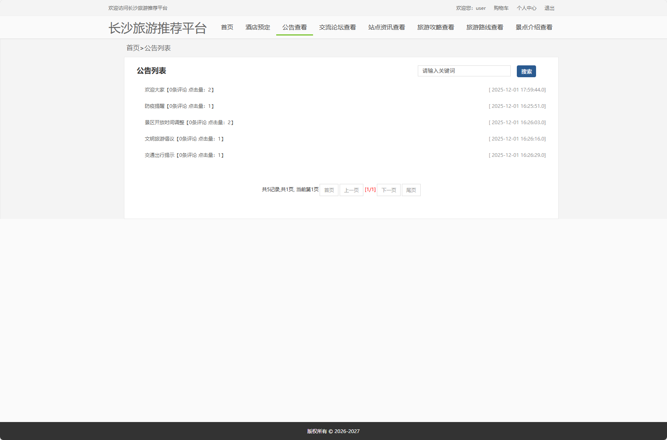
Task: Click 尾页 in the pagination bar
Action: (x=411, y=190)
